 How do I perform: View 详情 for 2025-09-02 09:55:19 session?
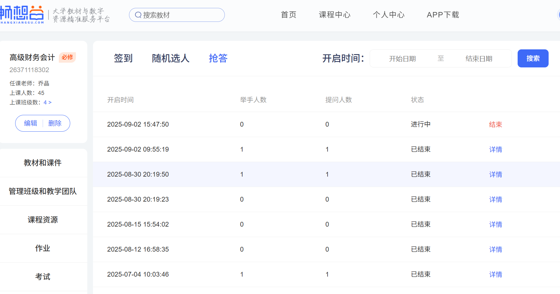495,149
